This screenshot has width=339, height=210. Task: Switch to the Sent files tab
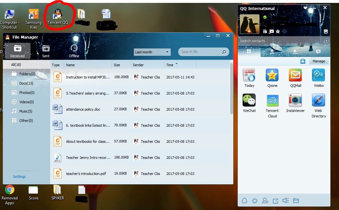tap(46, 51)
